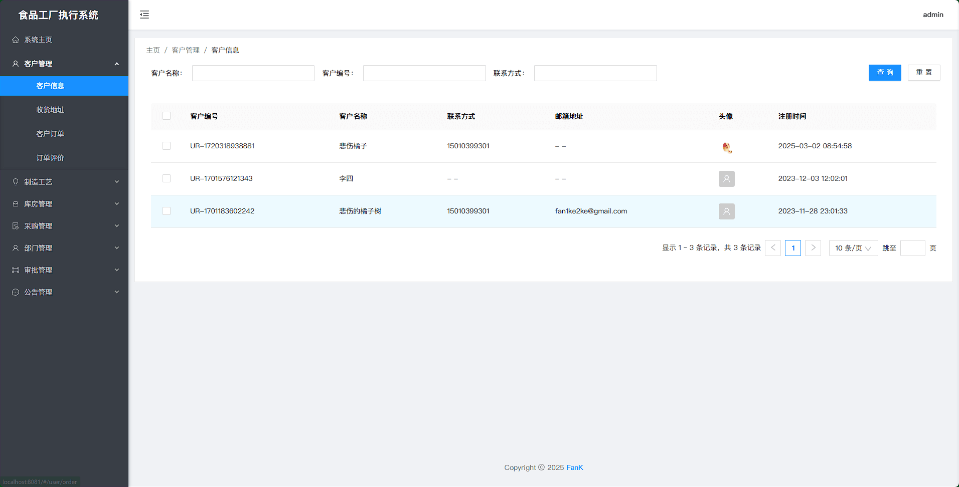Expand the 库房管理 menu chevron
The image size is (959, 487).
click(x=117, y=204)
